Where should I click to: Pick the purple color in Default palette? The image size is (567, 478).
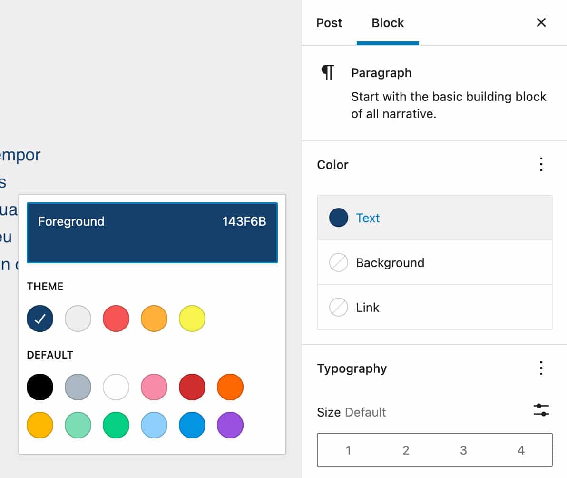230,425
